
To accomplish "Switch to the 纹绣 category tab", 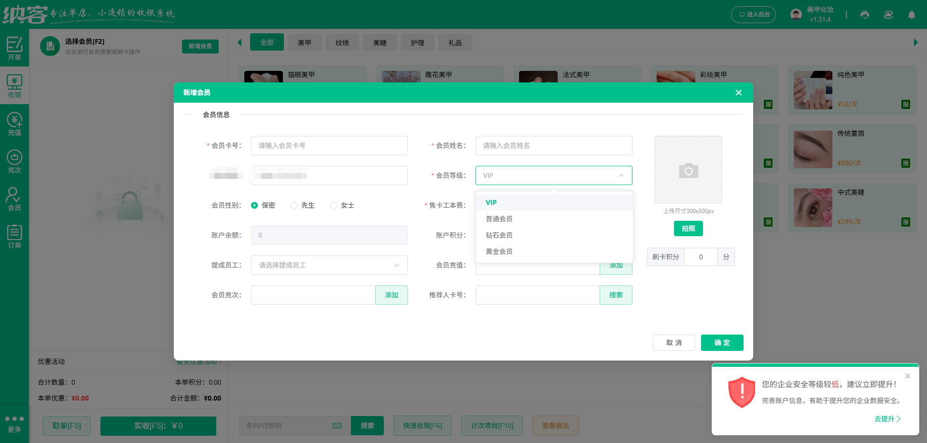I will point(342,43).
